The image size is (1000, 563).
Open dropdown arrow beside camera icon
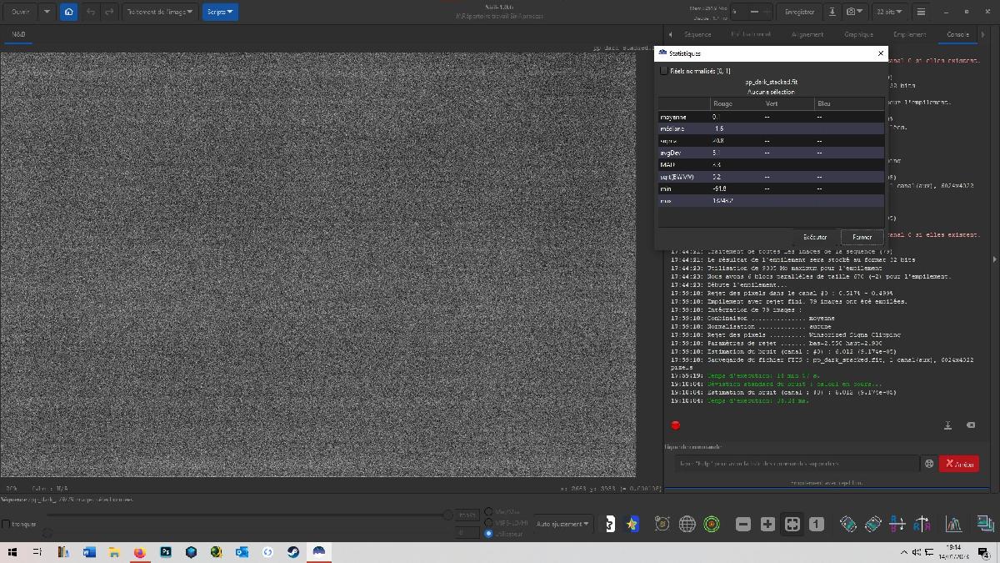pos(862,12)
